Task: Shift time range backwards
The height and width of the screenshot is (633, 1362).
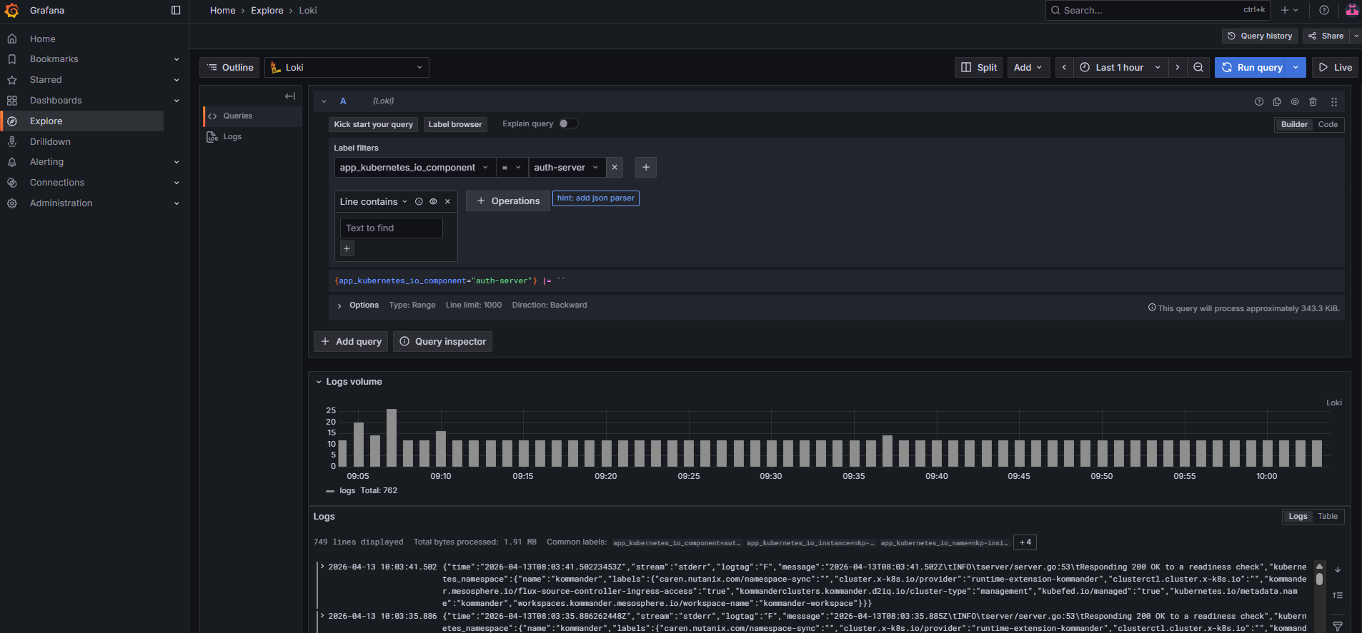Action: (x=1064, y=67)
